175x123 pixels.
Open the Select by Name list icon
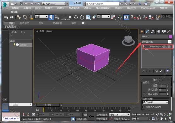pos(57,17)
